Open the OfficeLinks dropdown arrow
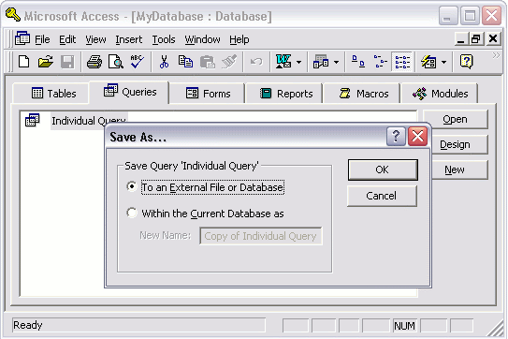 tap(298, 62)
